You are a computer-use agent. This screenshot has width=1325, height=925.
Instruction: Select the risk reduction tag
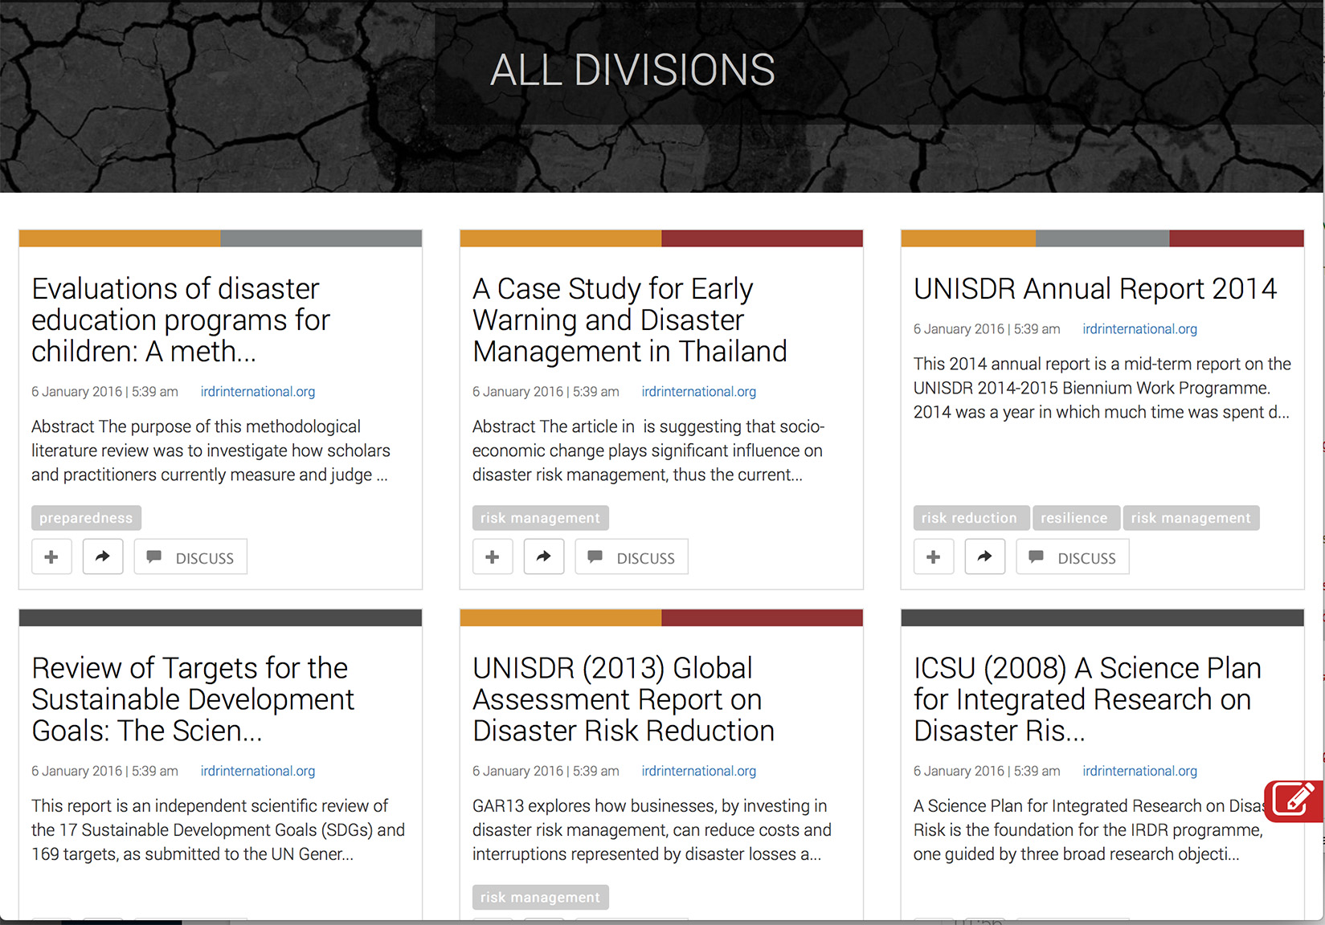tap(969, 518)
